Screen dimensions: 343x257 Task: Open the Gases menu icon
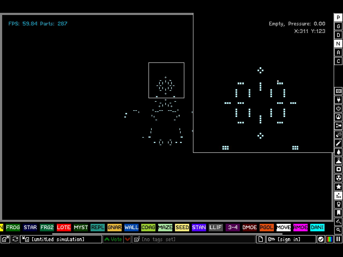tap(338, 143)
